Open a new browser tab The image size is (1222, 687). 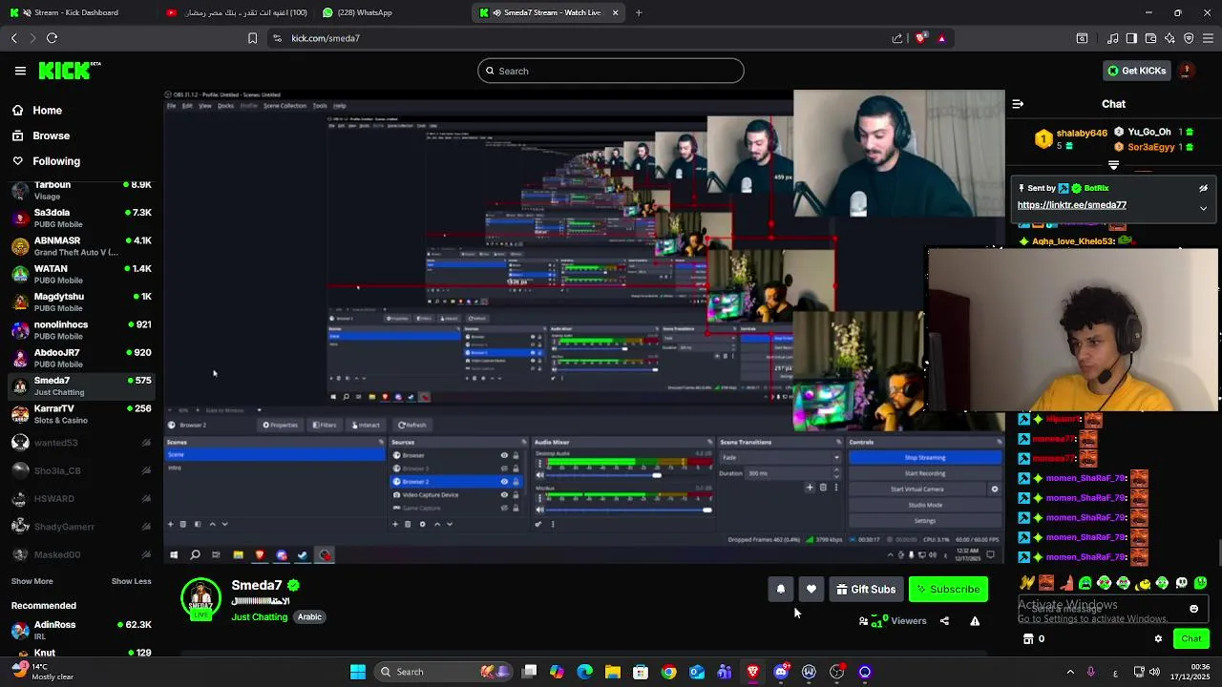(x=639, y=12)
